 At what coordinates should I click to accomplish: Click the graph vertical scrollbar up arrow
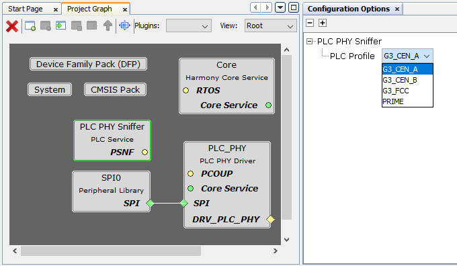[287, 50]
